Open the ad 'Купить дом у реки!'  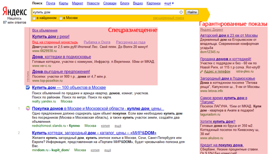click(51, 37)
